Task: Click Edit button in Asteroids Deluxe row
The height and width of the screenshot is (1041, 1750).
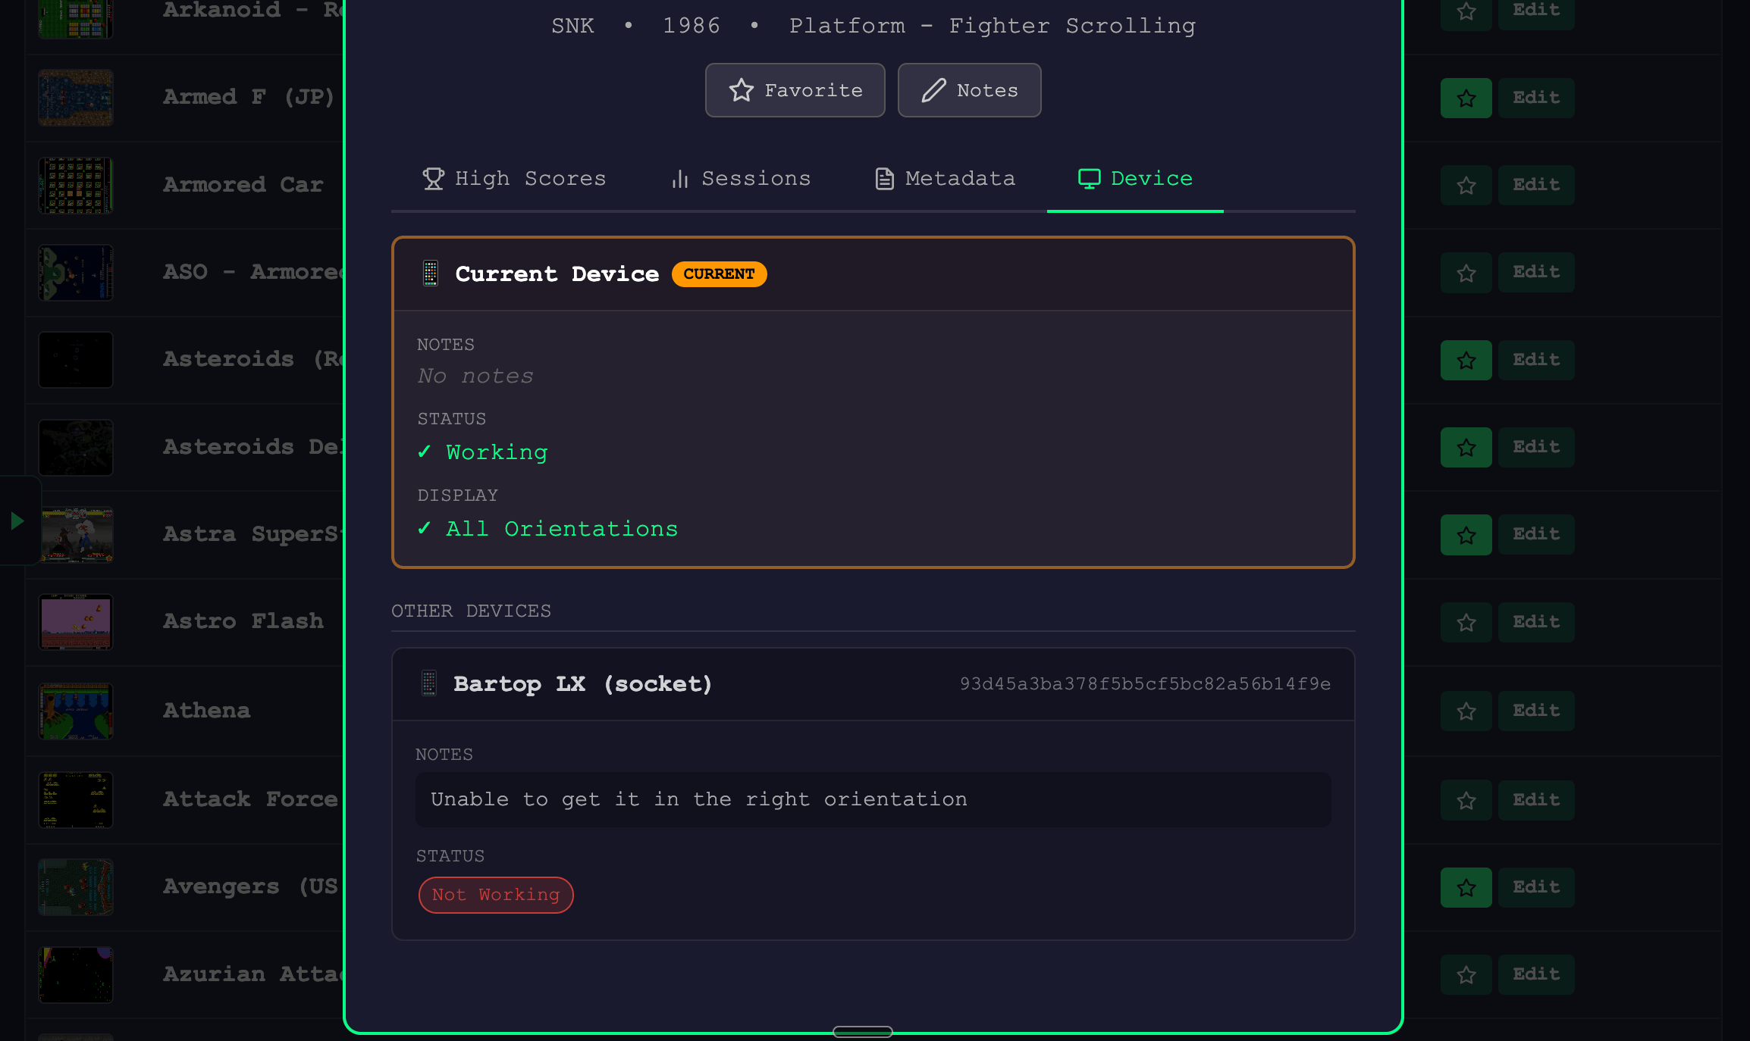Action: (x=1536, y=447)
